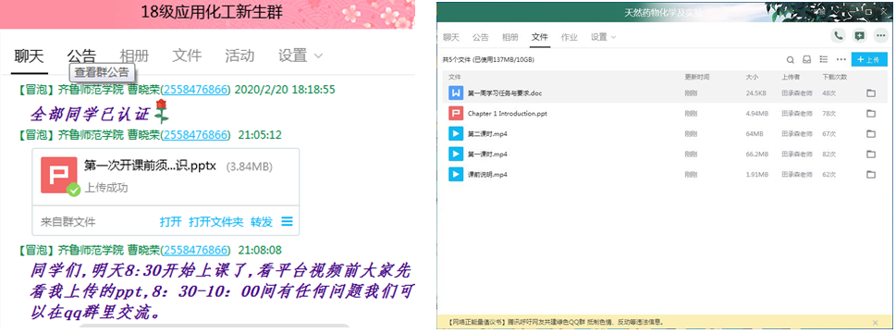Search group files with magnifier icon

pos(791,59)
